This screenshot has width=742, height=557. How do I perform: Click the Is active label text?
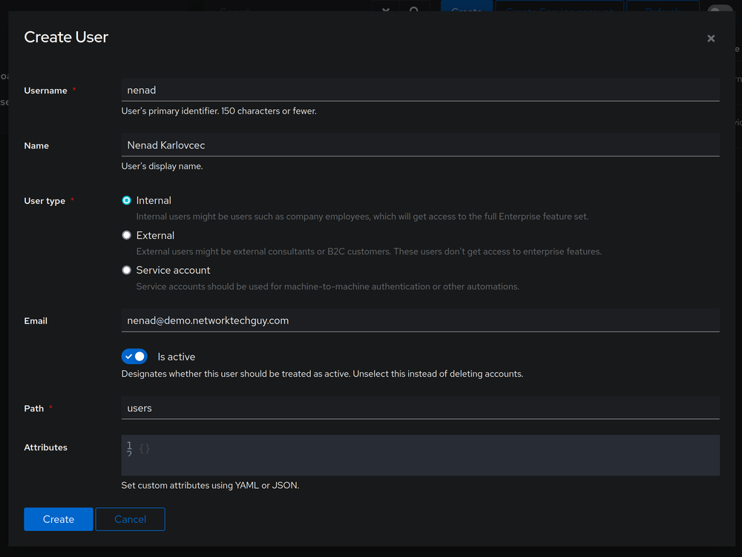click(x=177, y=357)
